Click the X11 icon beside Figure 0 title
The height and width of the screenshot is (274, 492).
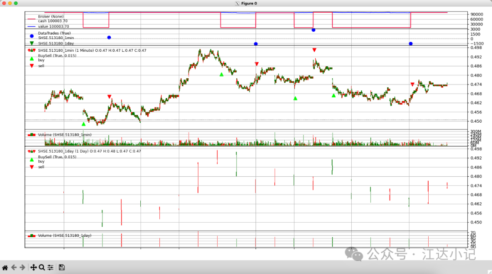point(237,3)
